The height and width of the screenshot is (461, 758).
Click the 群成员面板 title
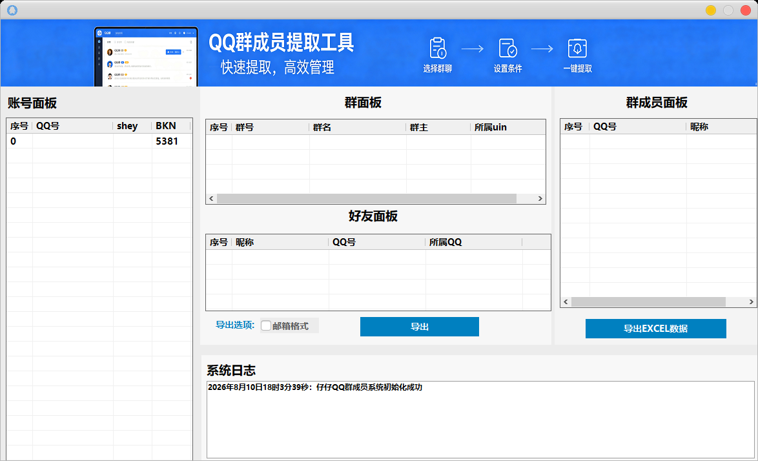657,103
